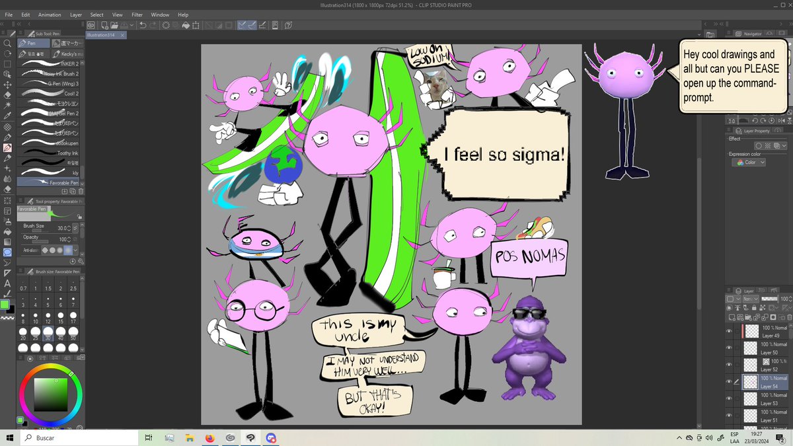Open the Layer menu

pos(76,15)
